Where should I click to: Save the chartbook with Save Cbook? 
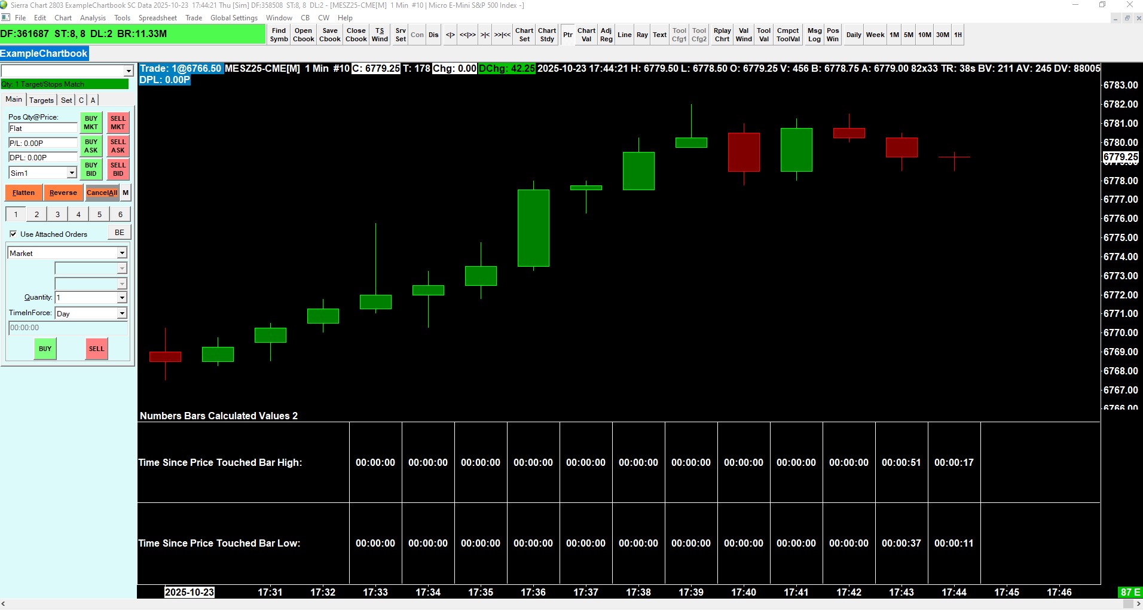[x=330, y=35]
